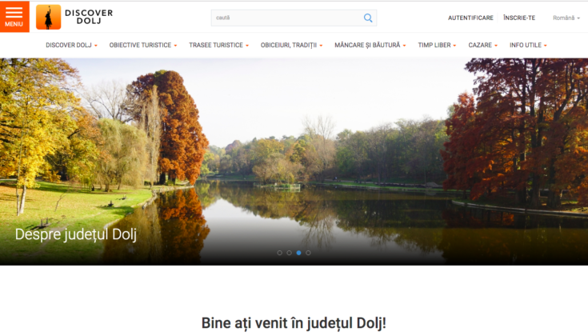Open the Obiceiuri, Tradiții menu
Viewport: 588px width, 336px height.
click(x=291, y=46)
